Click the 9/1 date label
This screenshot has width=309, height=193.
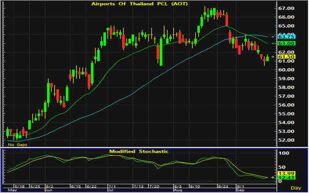point(241,186)
